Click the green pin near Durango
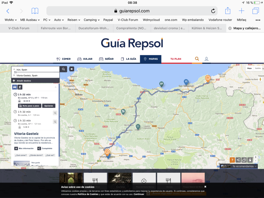Image resolution: width=264 pixels, height=198 pixels. tap(123, 112)
